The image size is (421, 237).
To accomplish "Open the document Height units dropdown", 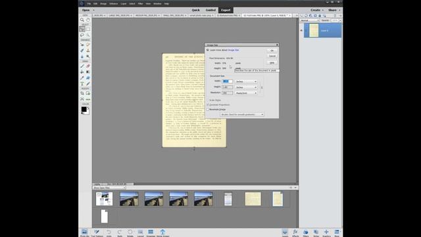I will point(246,88).
